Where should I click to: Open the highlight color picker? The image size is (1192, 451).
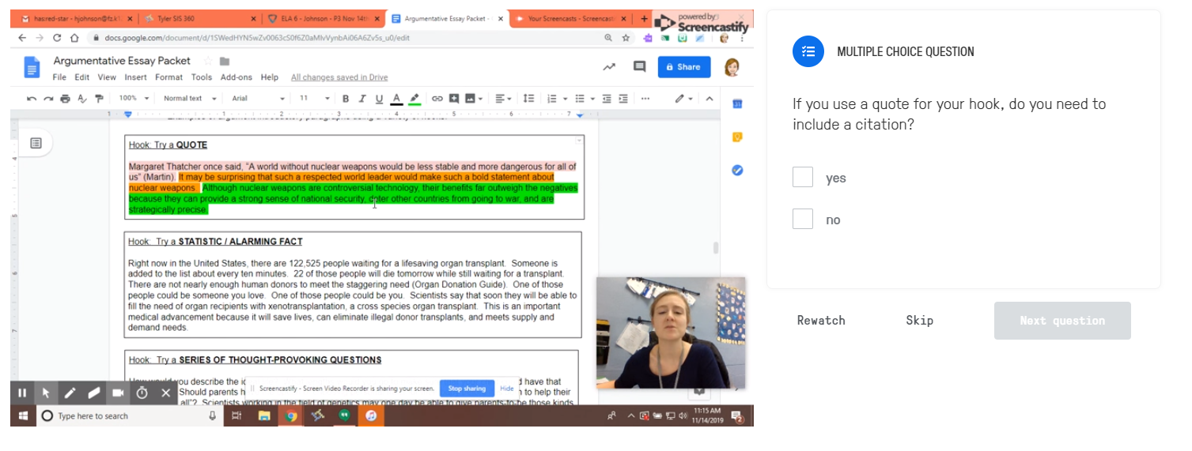point(414,99)
